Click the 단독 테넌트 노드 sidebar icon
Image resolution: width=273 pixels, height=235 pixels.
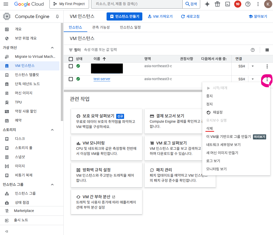(x=7, y=84)
